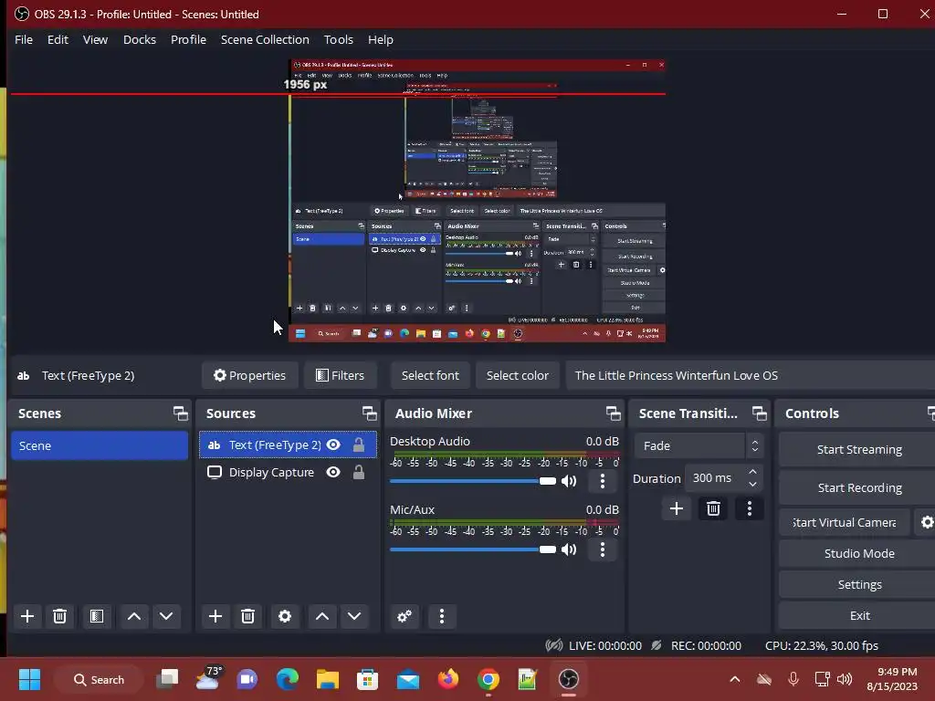Screen dimensions: 935x701
Task: Undock the Scenes panel
Action: 180,413
